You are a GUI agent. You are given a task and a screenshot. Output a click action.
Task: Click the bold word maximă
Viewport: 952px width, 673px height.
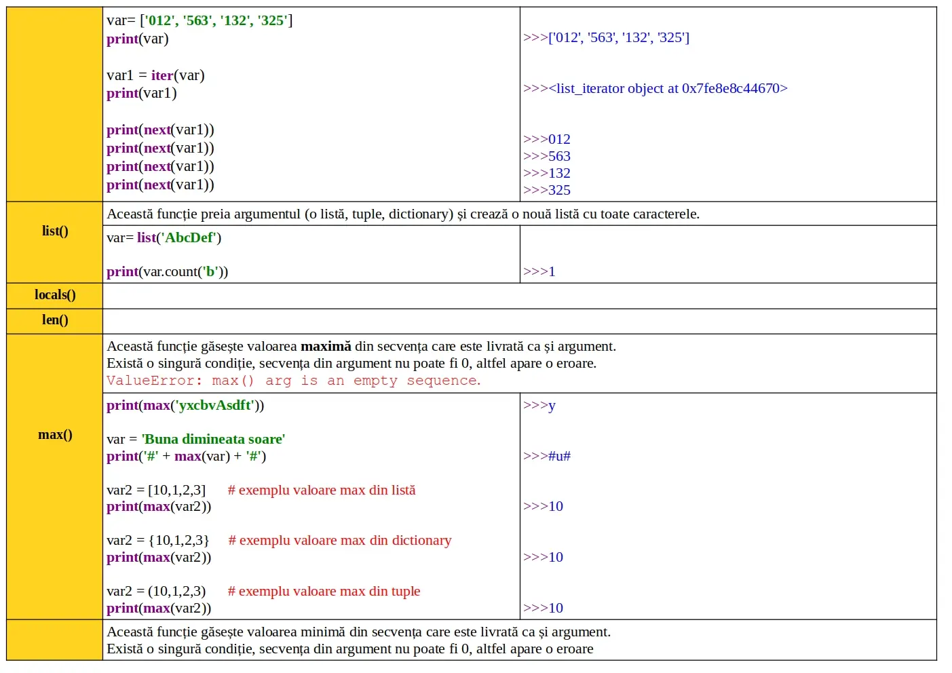click(x=326, y=346)
